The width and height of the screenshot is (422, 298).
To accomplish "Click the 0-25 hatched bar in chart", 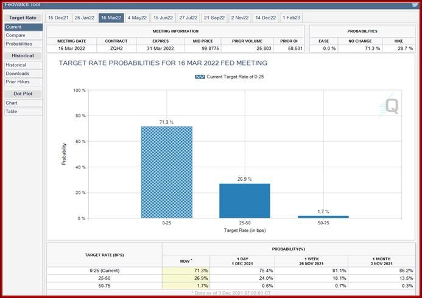I will (x=167, y=172).
